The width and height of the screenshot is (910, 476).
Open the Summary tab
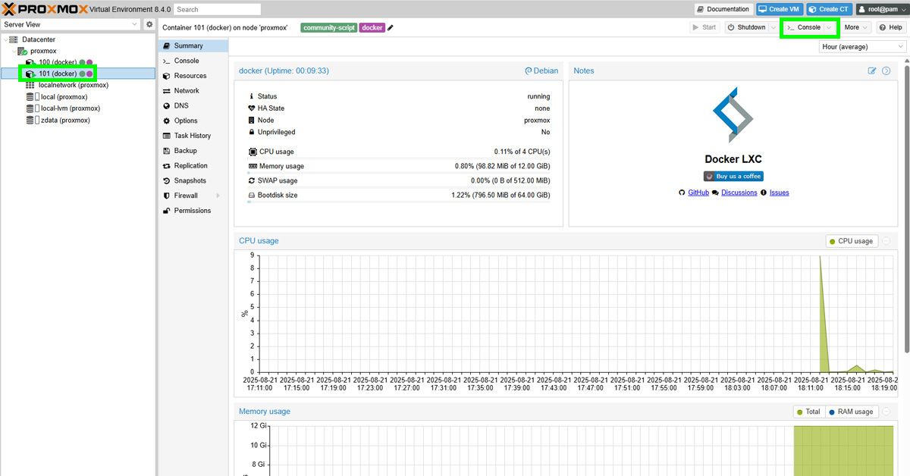[x=193, y=45]
